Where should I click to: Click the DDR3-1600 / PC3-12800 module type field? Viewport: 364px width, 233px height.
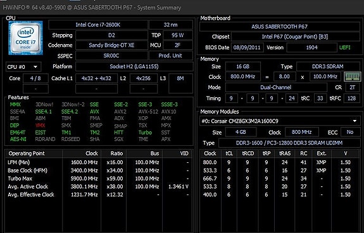(289, 143)
